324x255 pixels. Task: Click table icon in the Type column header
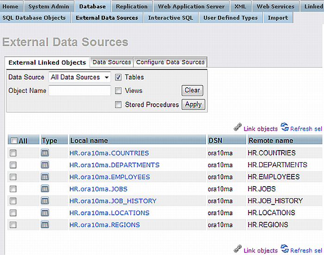coord(49,140)
